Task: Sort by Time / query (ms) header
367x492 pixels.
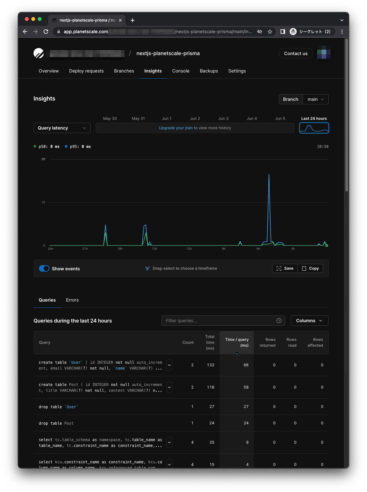Action: (x=237, y=342)
